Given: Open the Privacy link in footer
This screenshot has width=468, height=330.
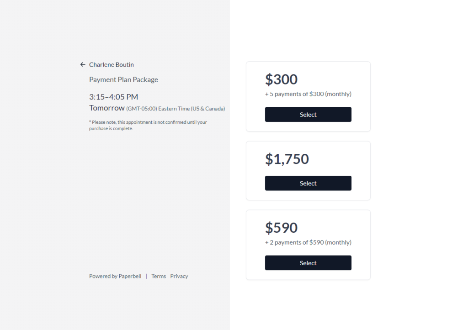Looking at the screenshot, I should (x=179, y=276).
